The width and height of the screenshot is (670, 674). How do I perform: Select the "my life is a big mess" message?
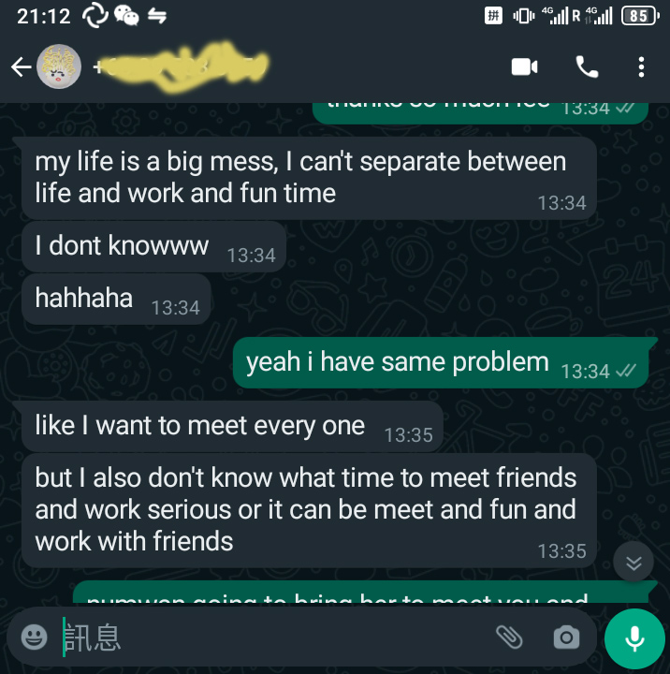[309, 179]
